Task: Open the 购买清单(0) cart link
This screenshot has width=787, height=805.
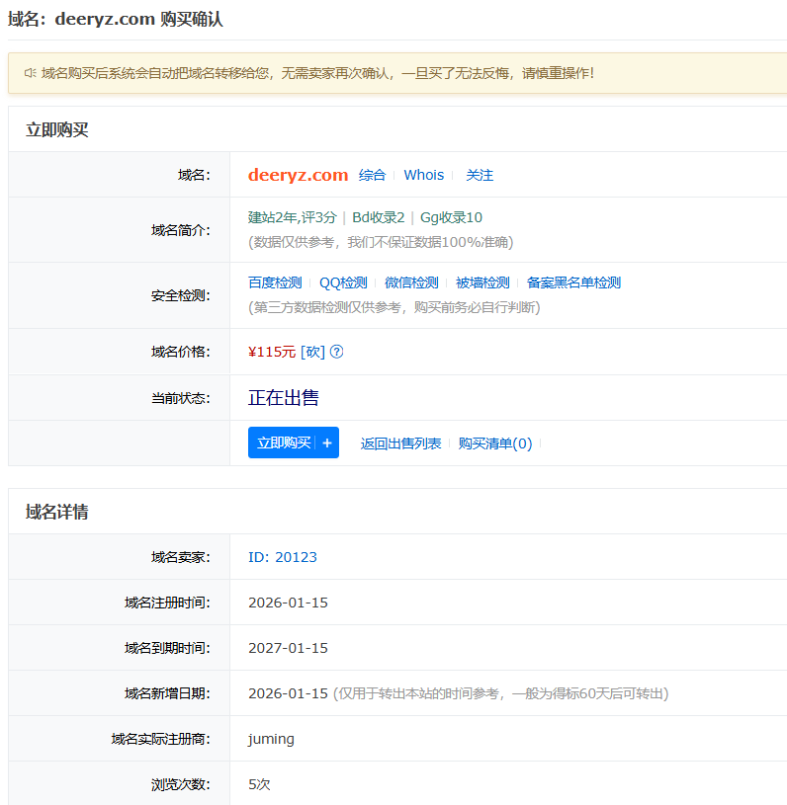Action: pyautogui.click(x=494, y=443)
